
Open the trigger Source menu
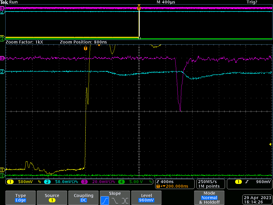pos(52,198)
